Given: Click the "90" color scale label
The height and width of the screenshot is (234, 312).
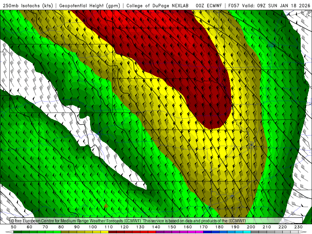Looking at the screenshot, I should coord(77,227).
